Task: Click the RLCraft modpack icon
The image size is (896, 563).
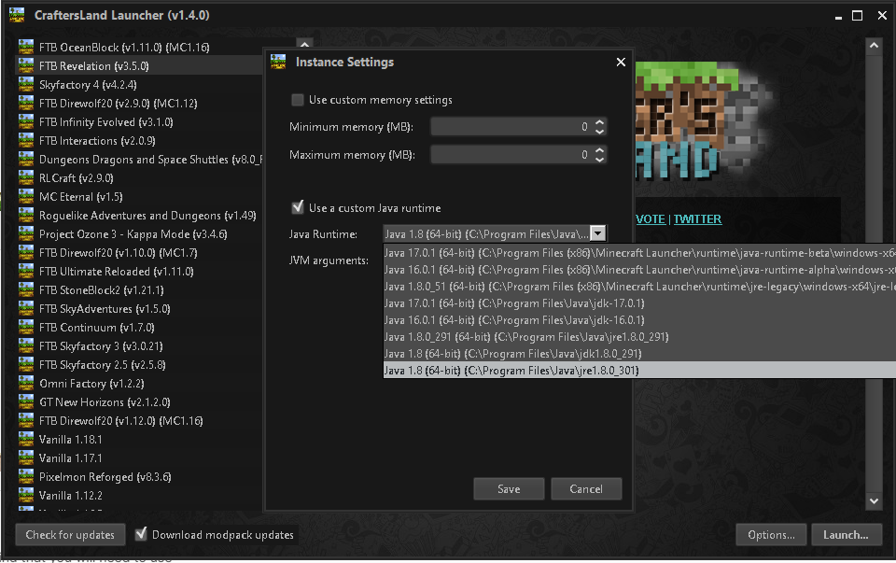Action: coord(26,177)
